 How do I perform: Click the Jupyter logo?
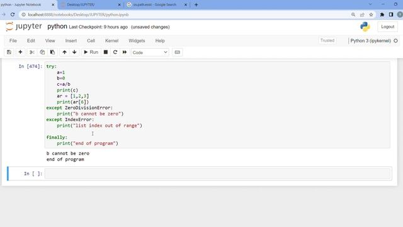[x=24, y=26]
